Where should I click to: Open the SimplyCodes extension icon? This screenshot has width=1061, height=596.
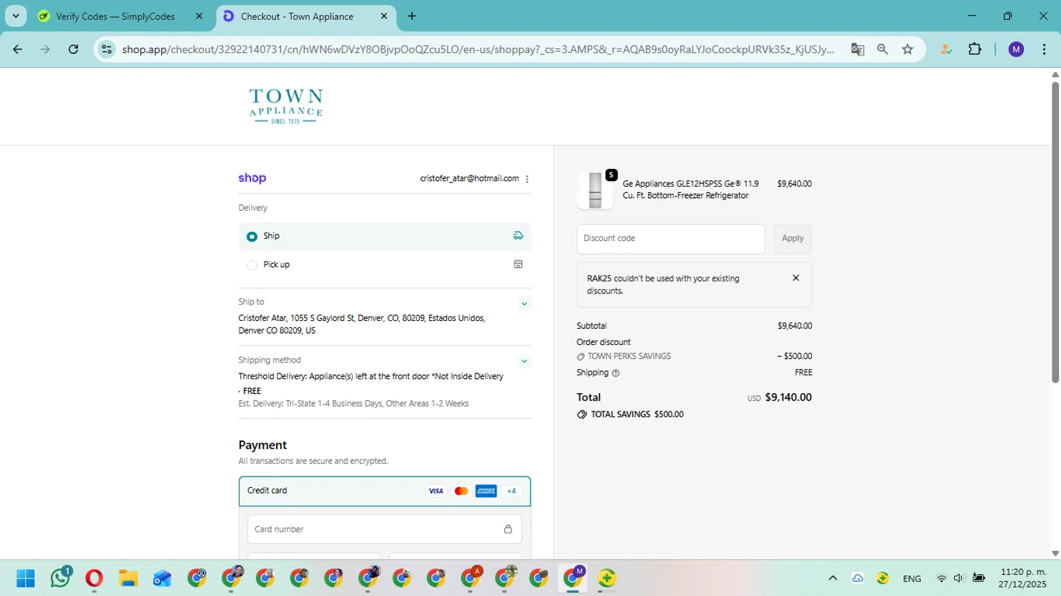(x=946, y=49)
